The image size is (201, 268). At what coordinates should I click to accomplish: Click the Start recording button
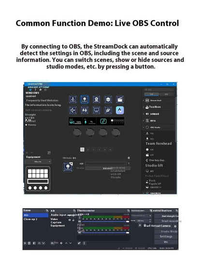166,221
